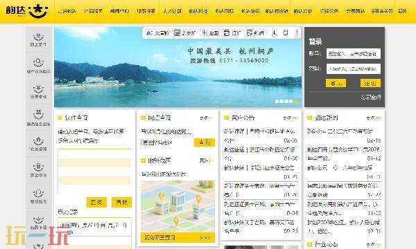Open the house-shaped sidebar icon
This screenshot has height=249, width=416.
(x=38, y=144)
